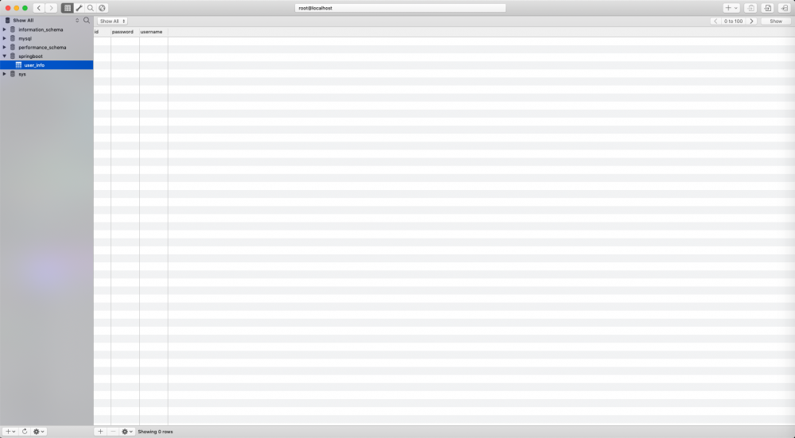Click the database import arrow icon at far right
The width and height of the screenshot is (795, 438).
pyautogui.click(x=785, y=8)
